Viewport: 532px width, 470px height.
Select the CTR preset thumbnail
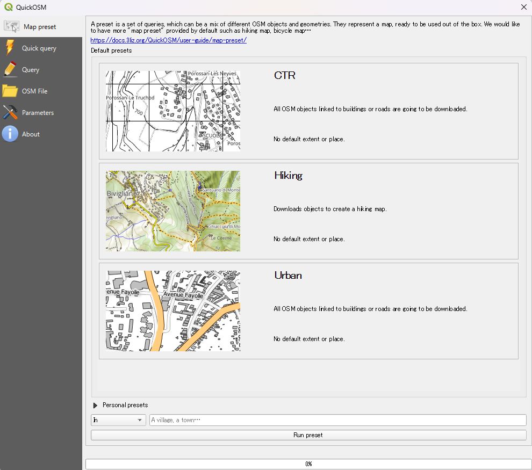point(173,111)
